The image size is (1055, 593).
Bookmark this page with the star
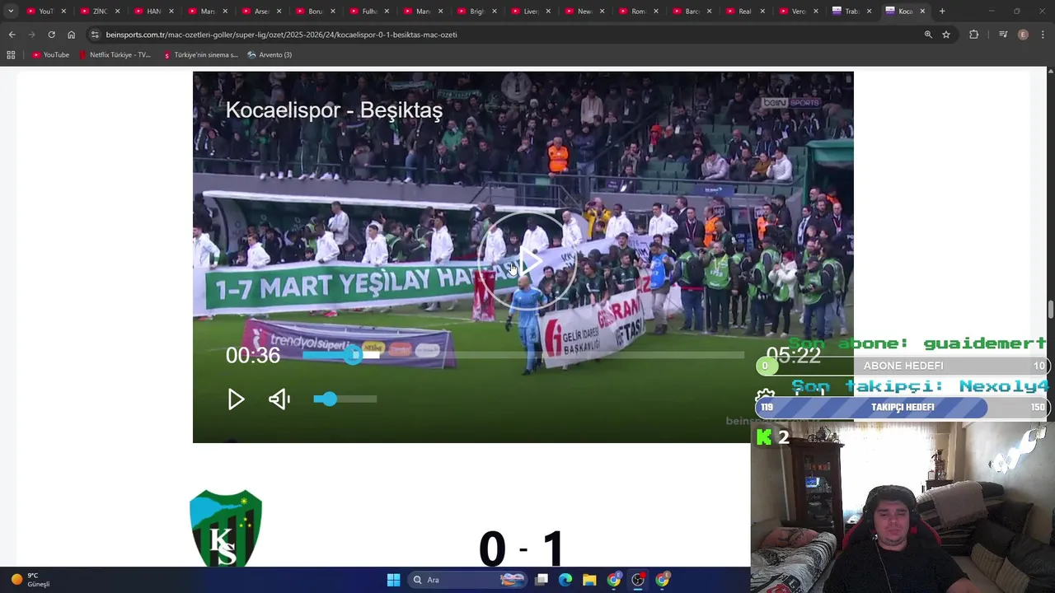click(946, 35)
